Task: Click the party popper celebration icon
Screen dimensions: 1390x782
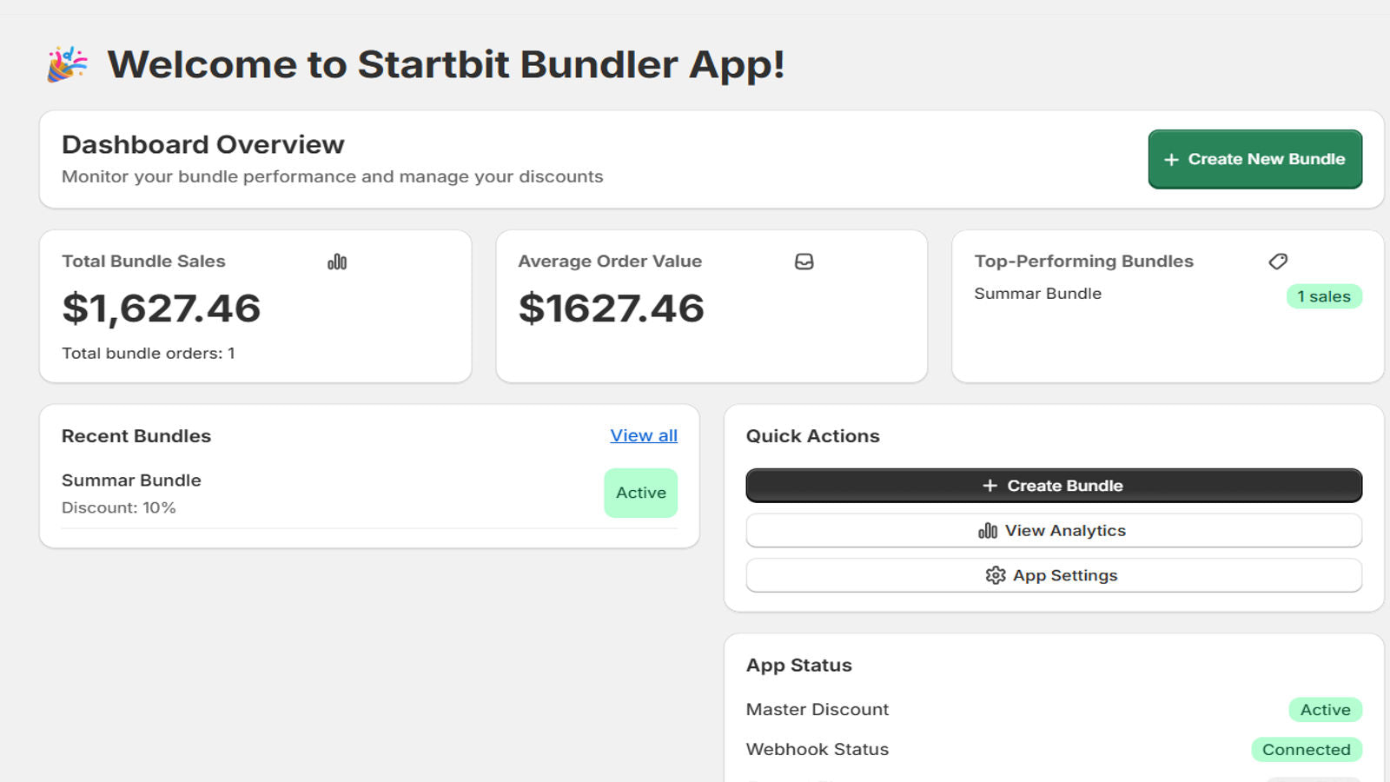Action: 67,64
